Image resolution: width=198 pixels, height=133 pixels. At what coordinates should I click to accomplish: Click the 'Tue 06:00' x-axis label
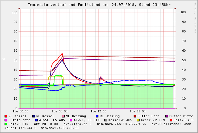(x=60, y=111)
